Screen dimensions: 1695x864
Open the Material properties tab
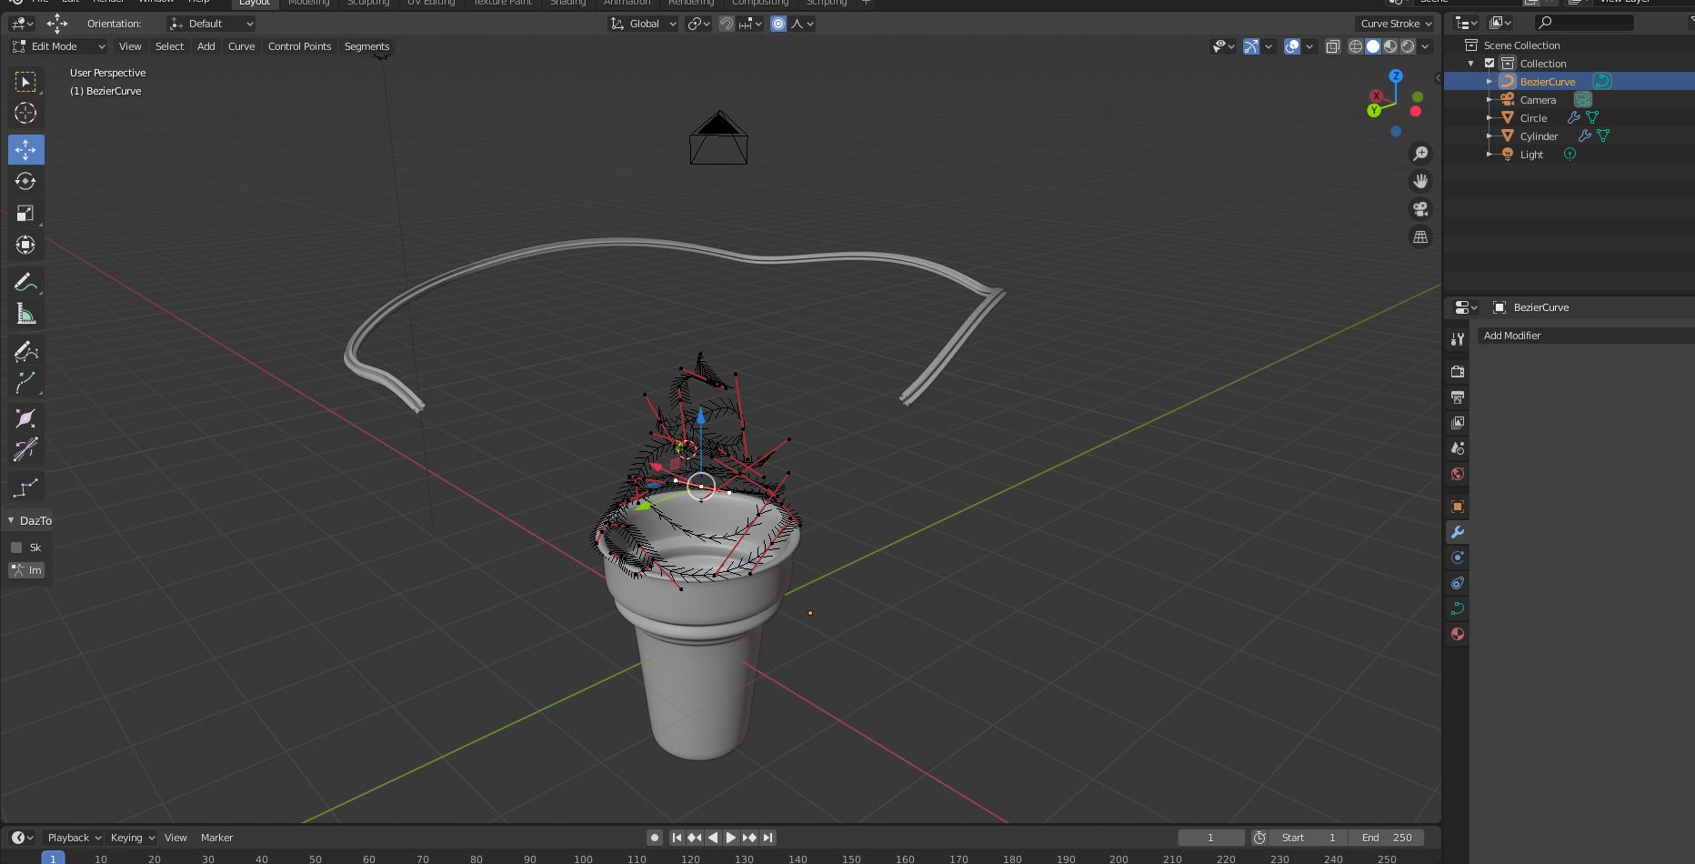[x=1458, y=634]
